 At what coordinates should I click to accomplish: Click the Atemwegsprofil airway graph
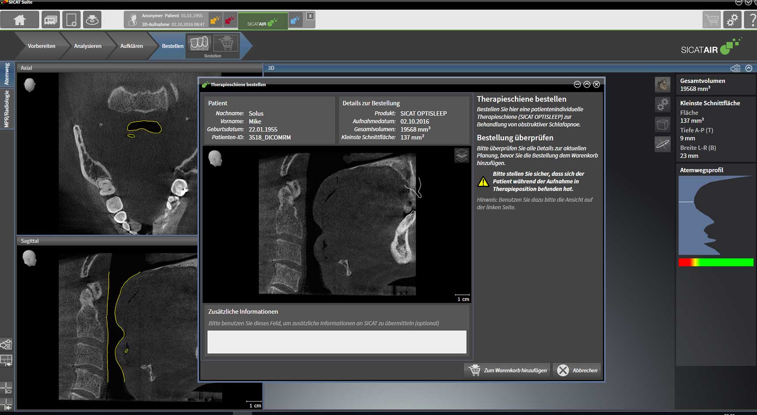coord(716,216)
